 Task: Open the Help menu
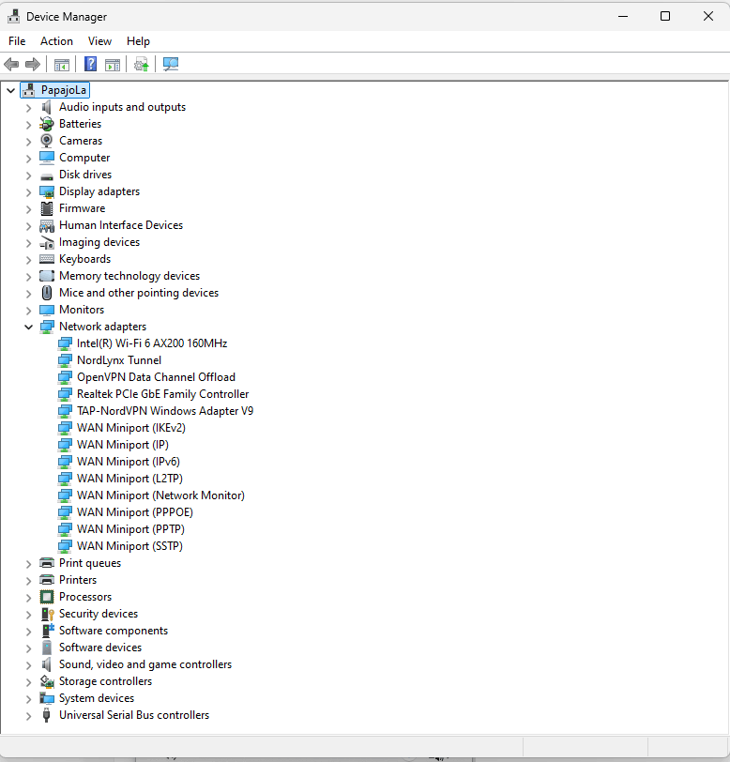[138, 41]
